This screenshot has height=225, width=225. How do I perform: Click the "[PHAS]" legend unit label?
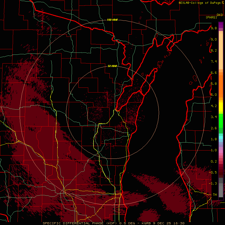coord(211,17)
